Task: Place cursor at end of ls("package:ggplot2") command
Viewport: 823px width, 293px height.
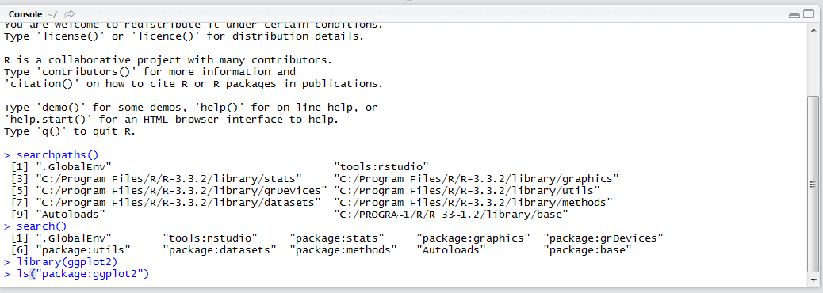Action: coord(149,274)
